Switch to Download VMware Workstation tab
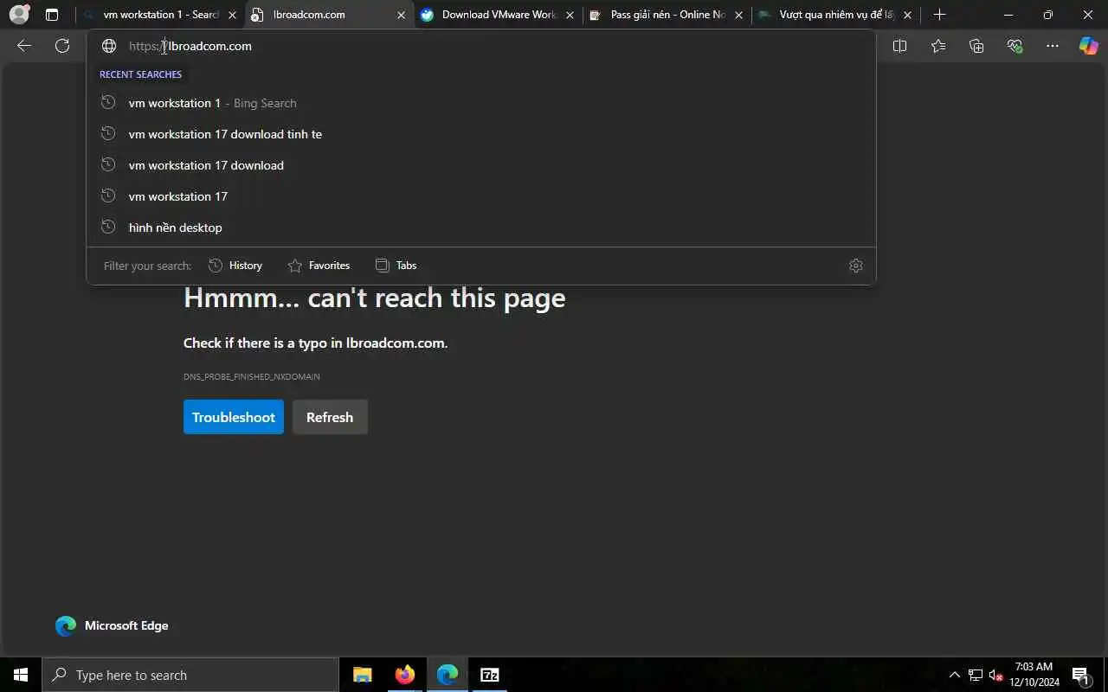This screenshot has height=692, width=1108. pos(498,15)
